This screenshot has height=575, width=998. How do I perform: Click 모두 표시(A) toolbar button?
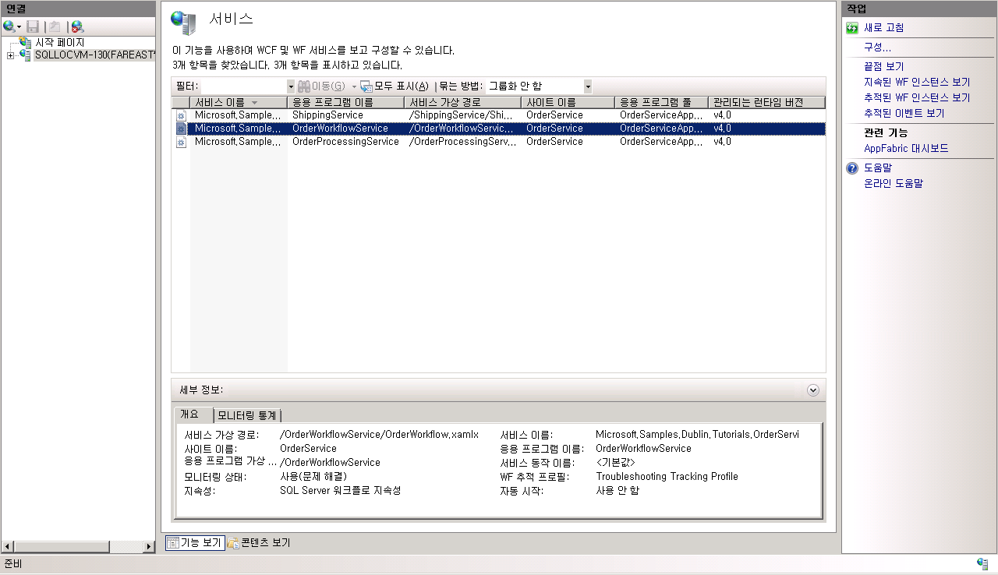tap(395, 86)
